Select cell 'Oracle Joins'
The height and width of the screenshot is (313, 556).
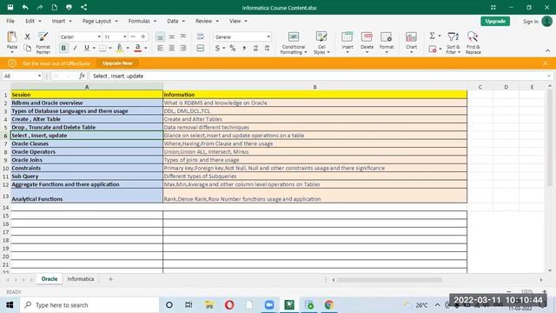[x=87, y=160]
